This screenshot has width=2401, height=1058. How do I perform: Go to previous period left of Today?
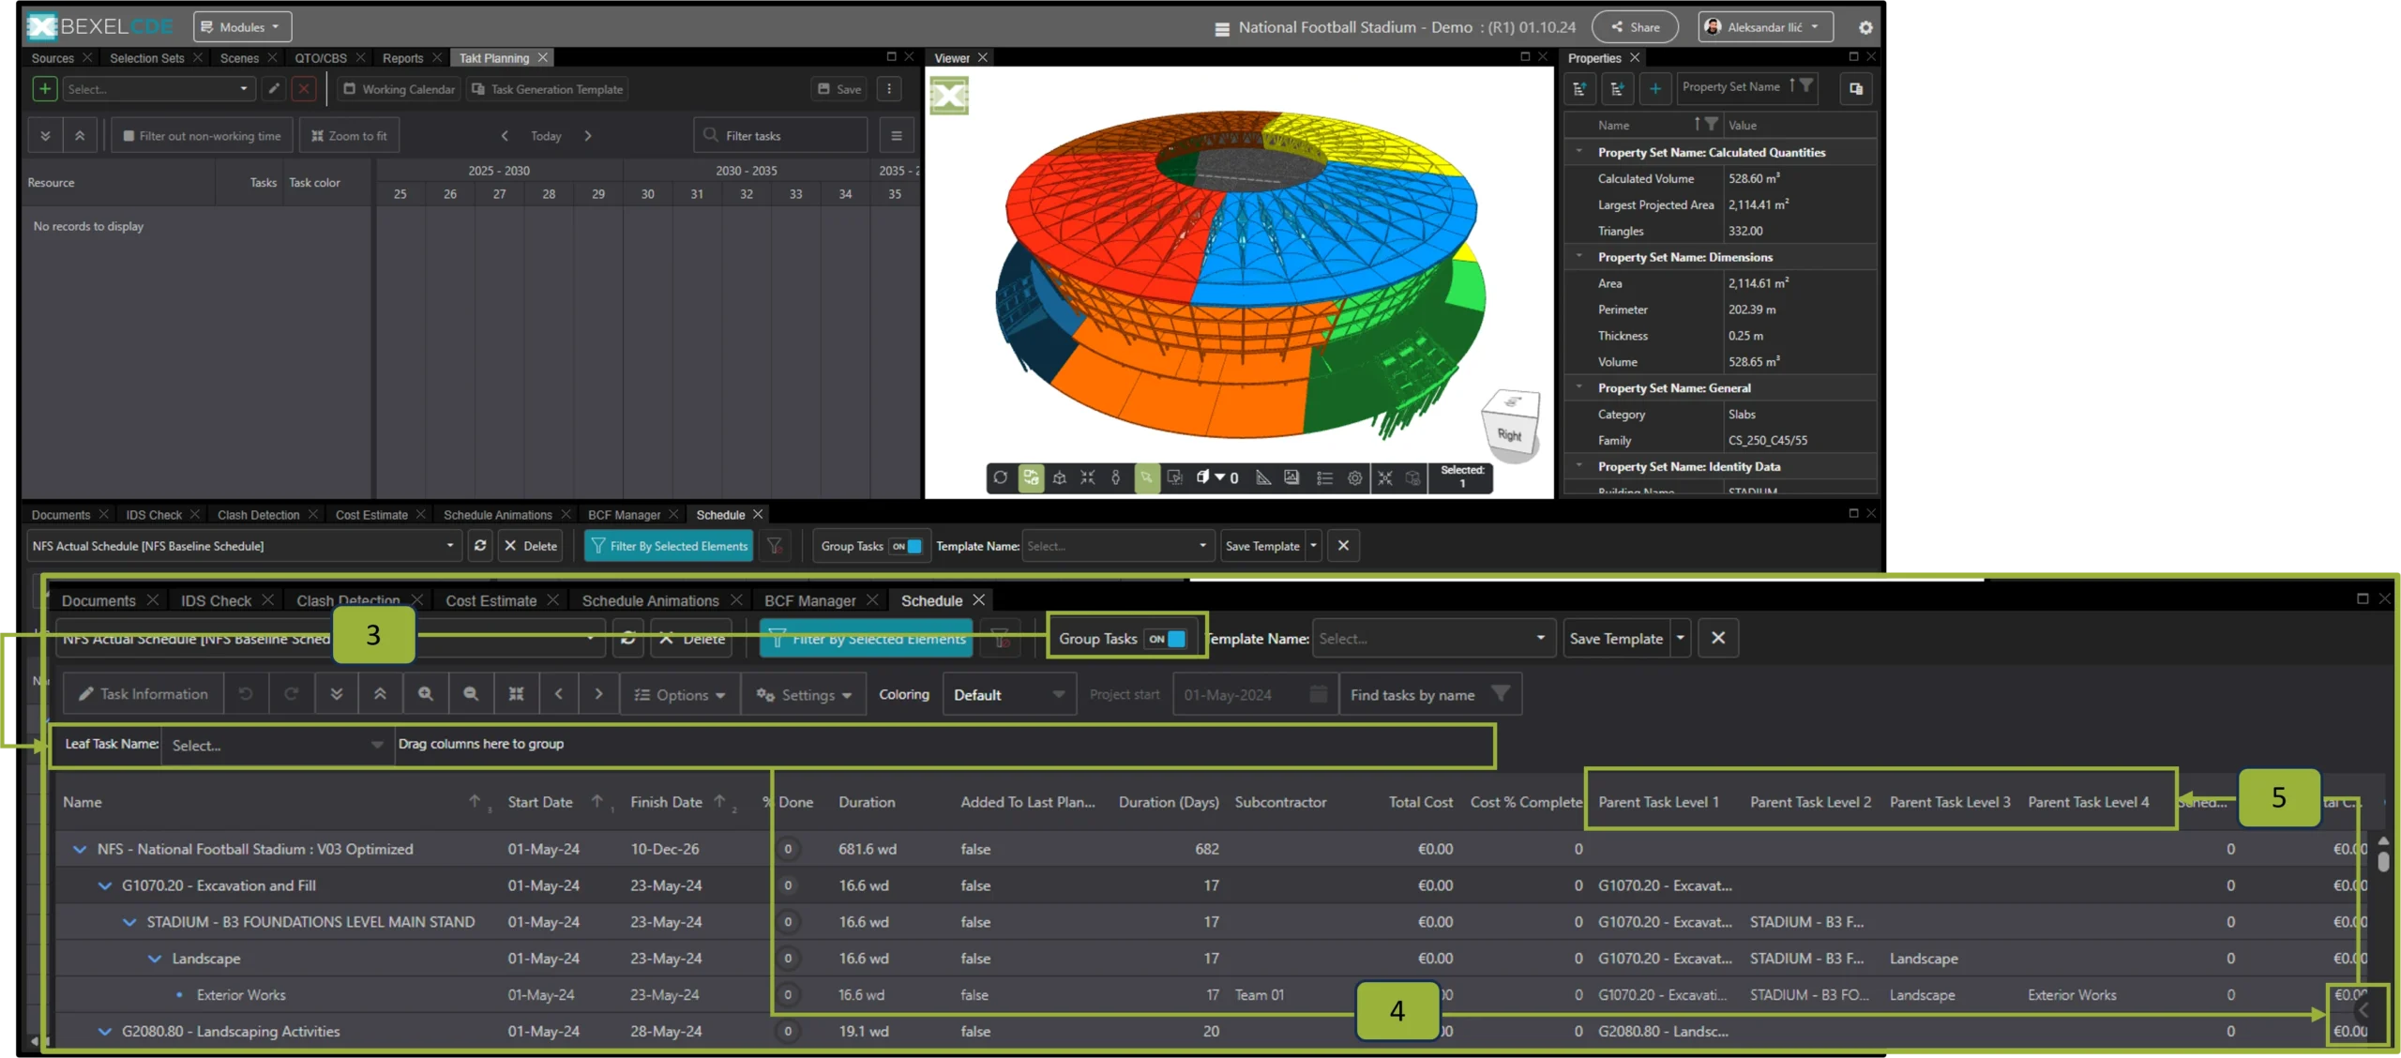click(505, 136)
